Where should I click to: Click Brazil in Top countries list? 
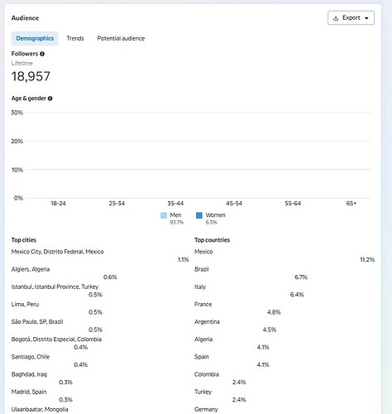[x=202, y=269]
